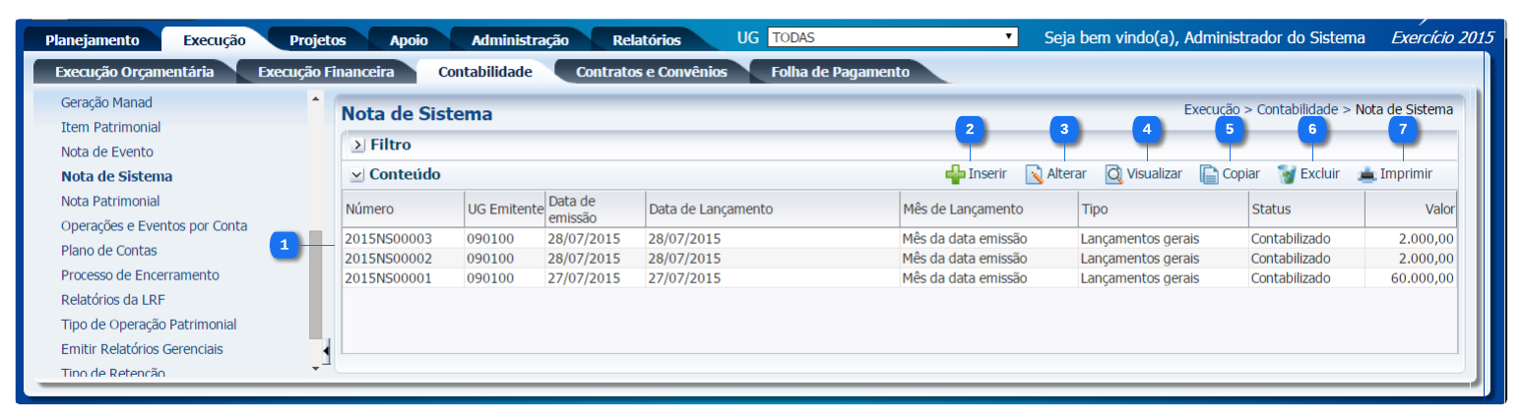Select row 2015NS00003 in the table

[388, 239]
